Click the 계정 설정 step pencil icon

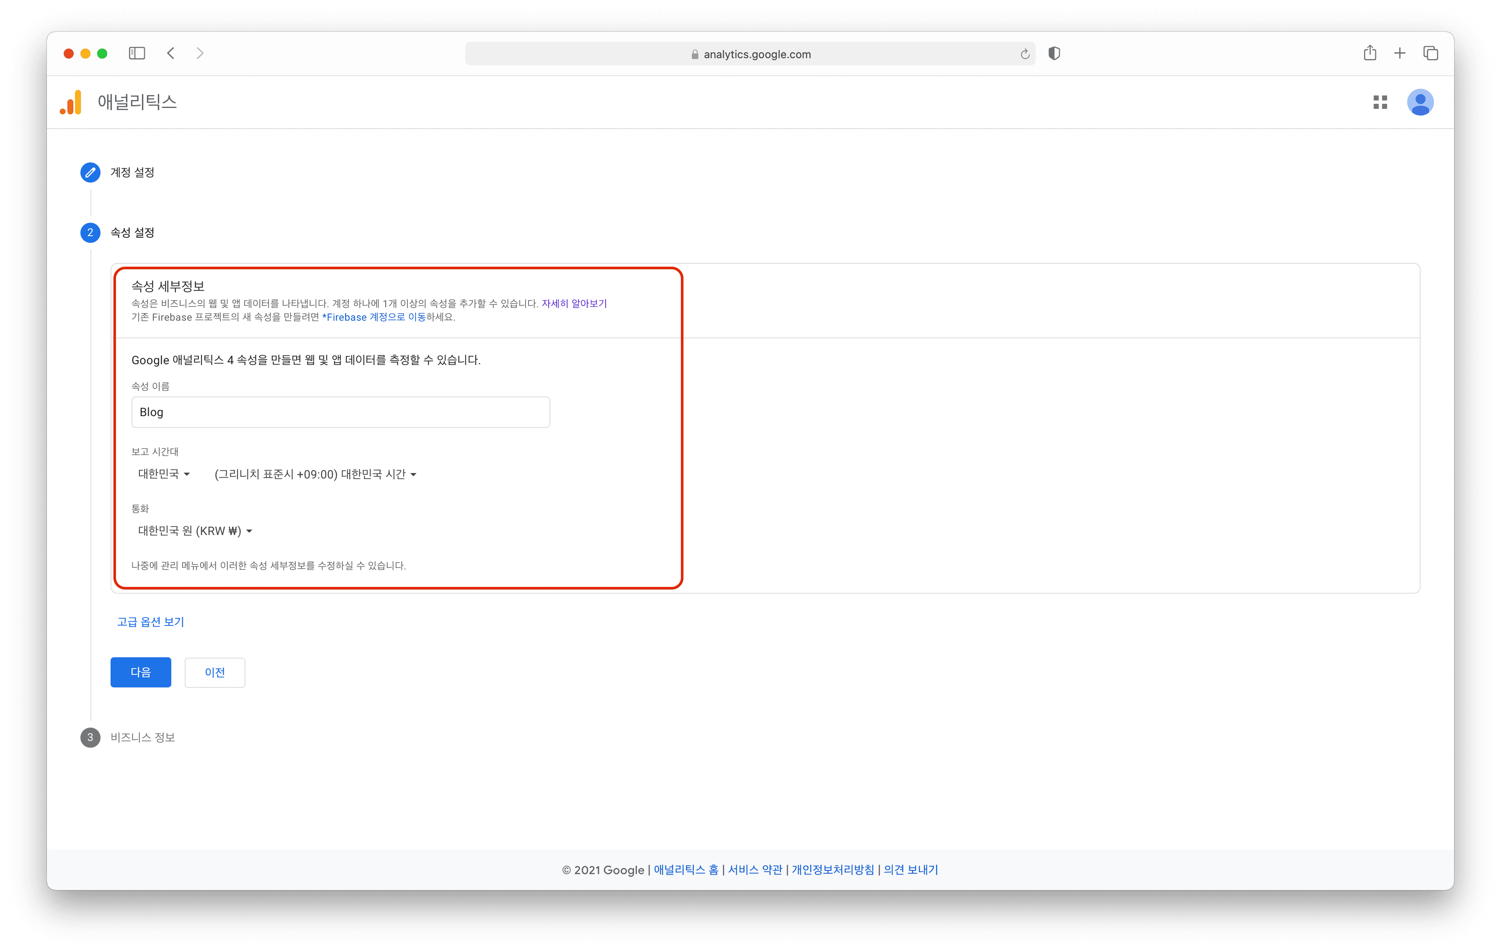90,172
